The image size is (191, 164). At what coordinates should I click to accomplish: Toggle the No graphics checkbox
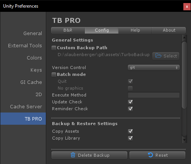click(130, 88)
